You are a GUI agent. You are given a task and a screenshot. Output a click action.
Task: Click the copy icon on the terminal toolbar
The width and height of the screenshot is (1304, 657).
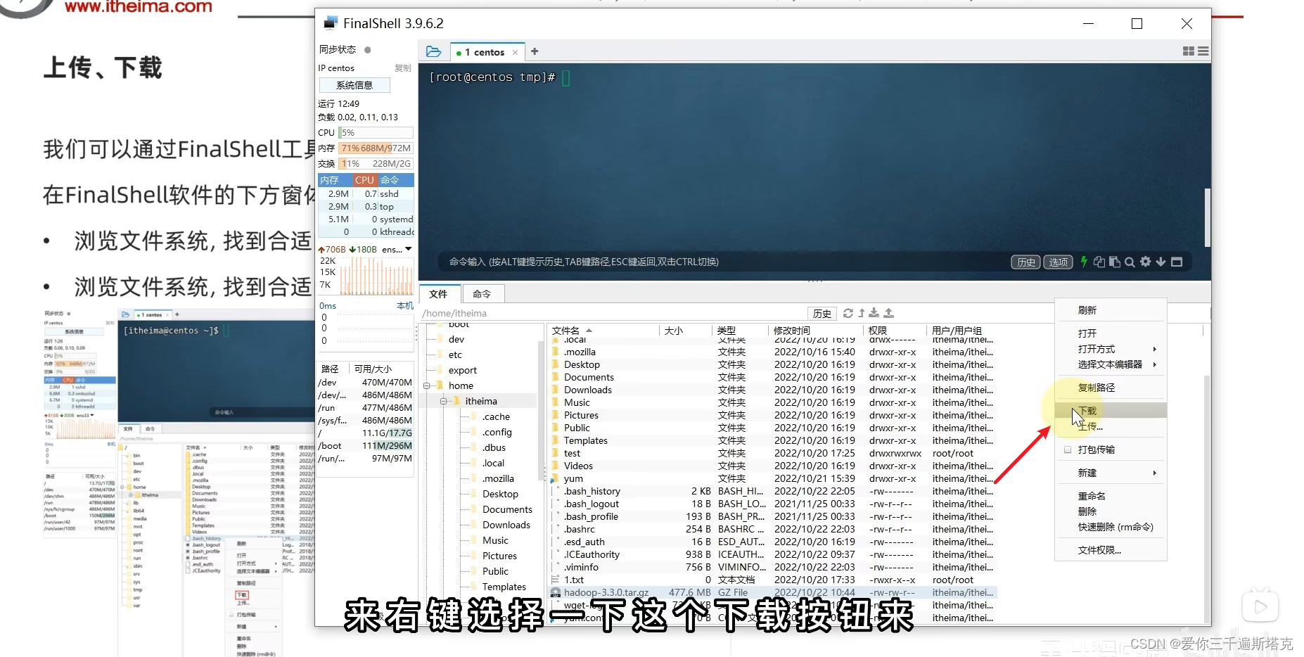pos(1099,262)
